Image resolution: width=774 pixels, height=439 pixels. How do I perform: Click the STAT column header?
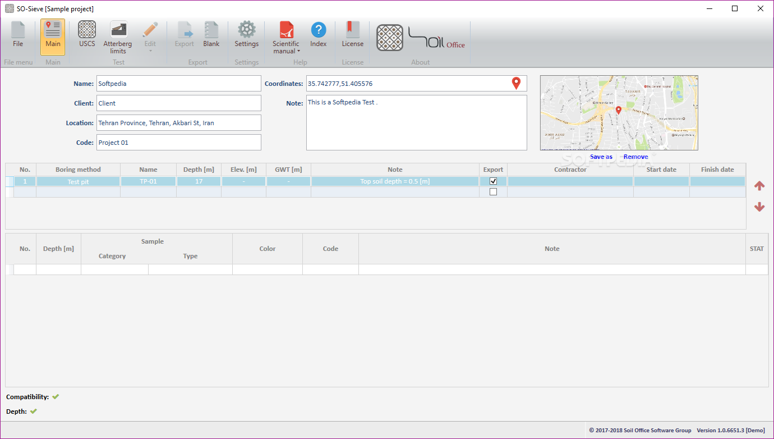(757, 249)
